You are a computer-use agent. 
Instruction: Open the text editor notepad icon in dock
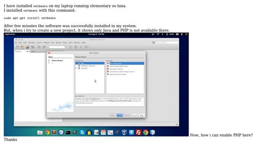point(96,133)
